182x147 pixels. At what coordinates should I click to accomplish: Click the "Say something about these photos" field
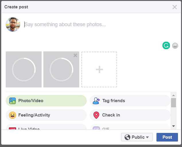click(86, 25)
